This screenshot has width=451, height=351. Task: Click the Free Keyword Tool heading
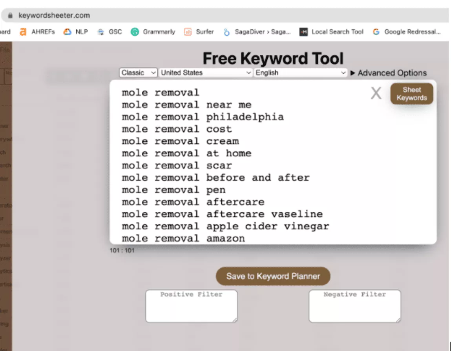tap(273, 58)
